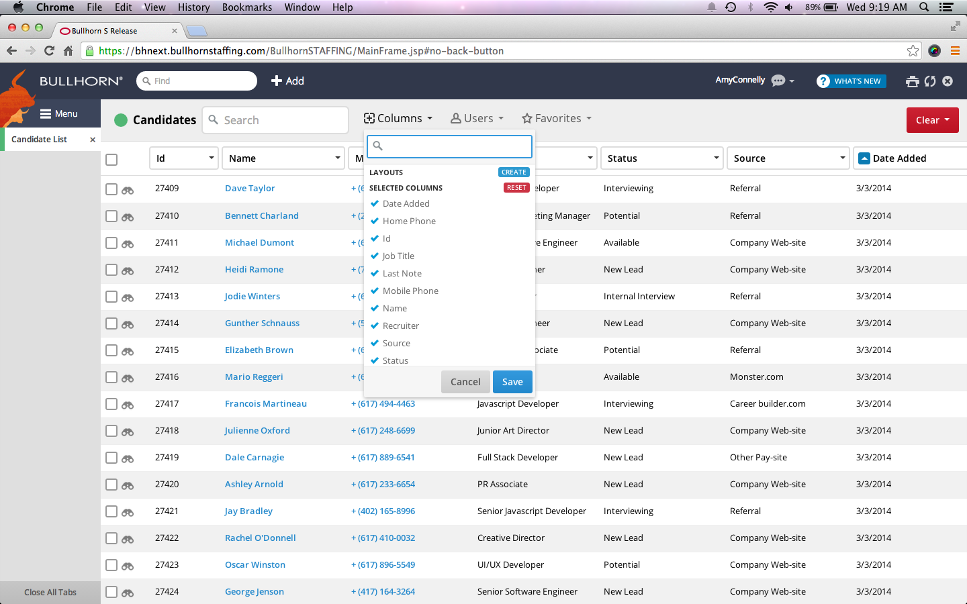
Task: Check the row checkbox for Francois Martineau
Action: [111, 404]
